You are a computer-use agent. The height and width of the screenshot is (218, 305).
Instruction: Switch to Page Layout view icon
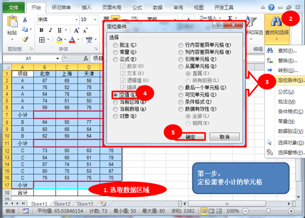coord(211,211)
